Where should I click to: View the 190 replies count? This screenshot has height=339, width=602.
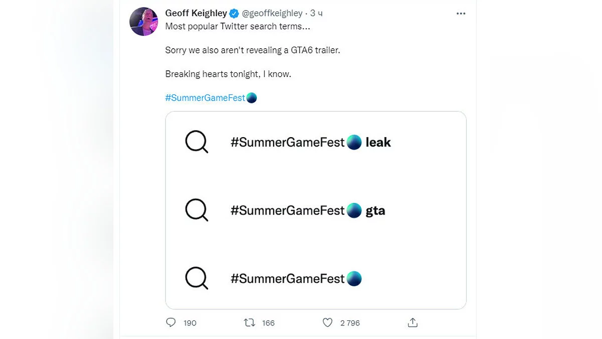pyautogui.click(x=190, y=323)
